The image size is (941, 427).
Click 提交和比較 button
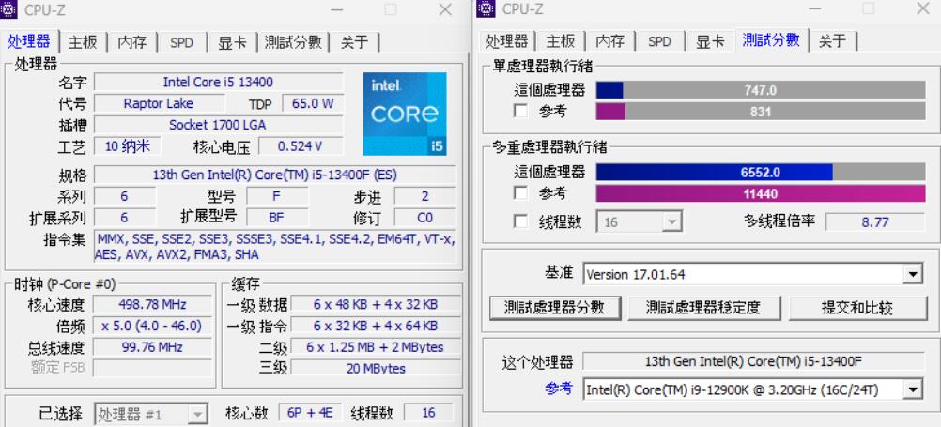pos(857,308)
